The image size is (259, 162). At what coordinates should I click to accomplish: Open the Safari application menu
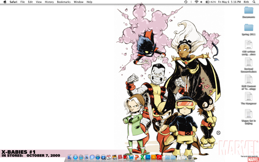tap(13, 2)
